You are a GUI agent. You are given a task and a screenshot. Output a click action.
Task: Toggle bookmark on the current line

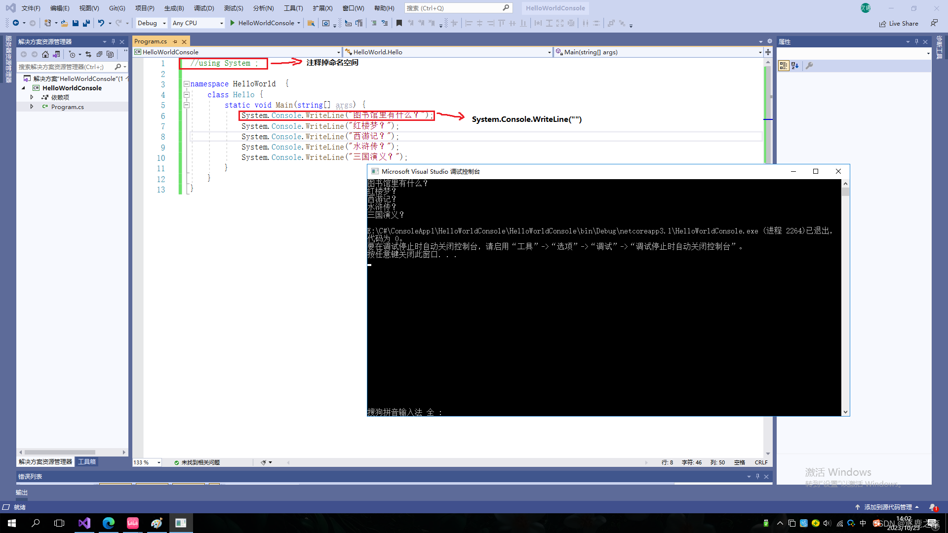[399, 23]
